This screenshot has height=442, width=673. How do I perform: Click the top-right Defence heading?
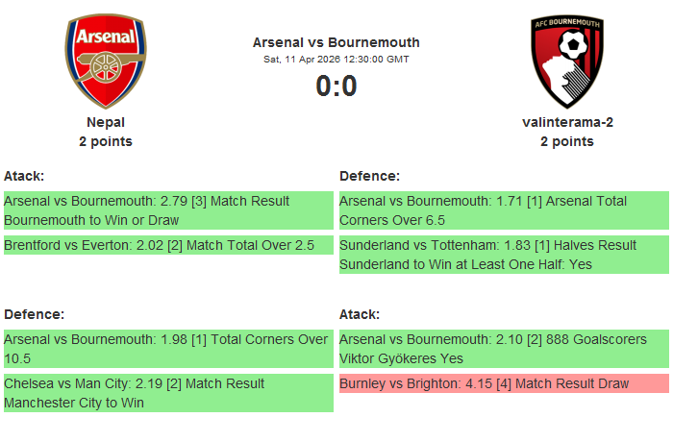[x=369, y=176]
